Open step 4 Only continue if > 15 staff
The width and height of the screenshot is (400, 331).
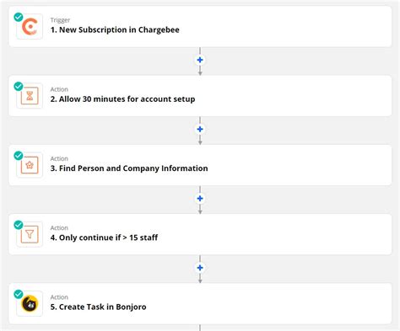point(200,234)
